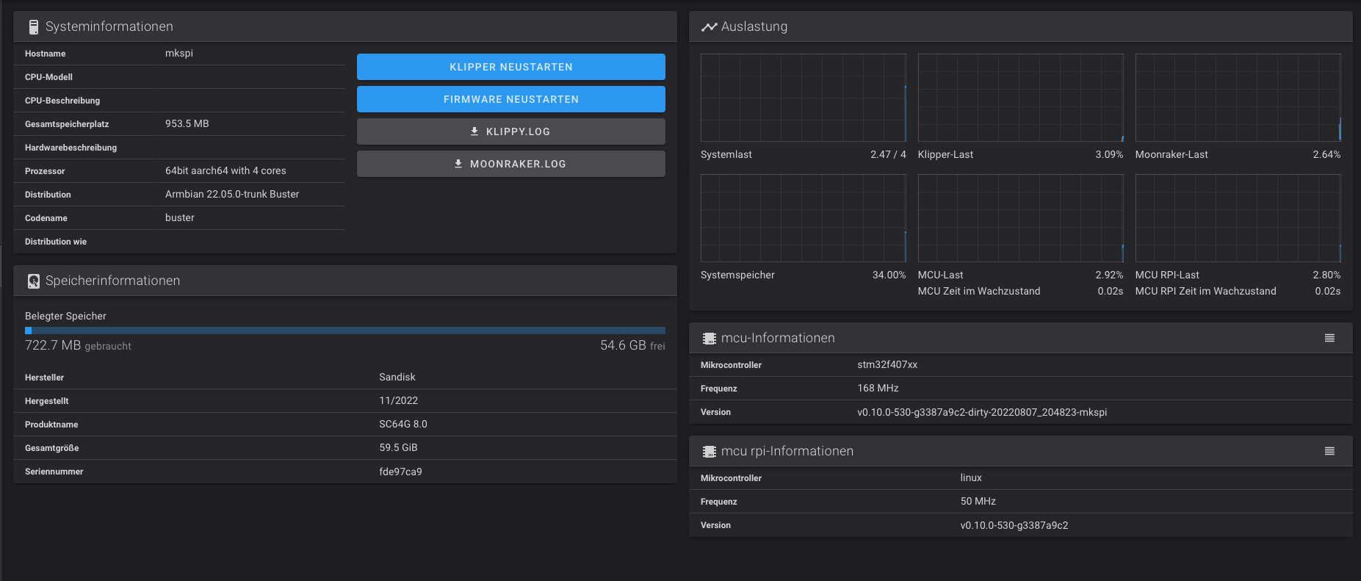Click the Speicherinformationen panel title
The image size is (1361, 581).
pos(112,281)
